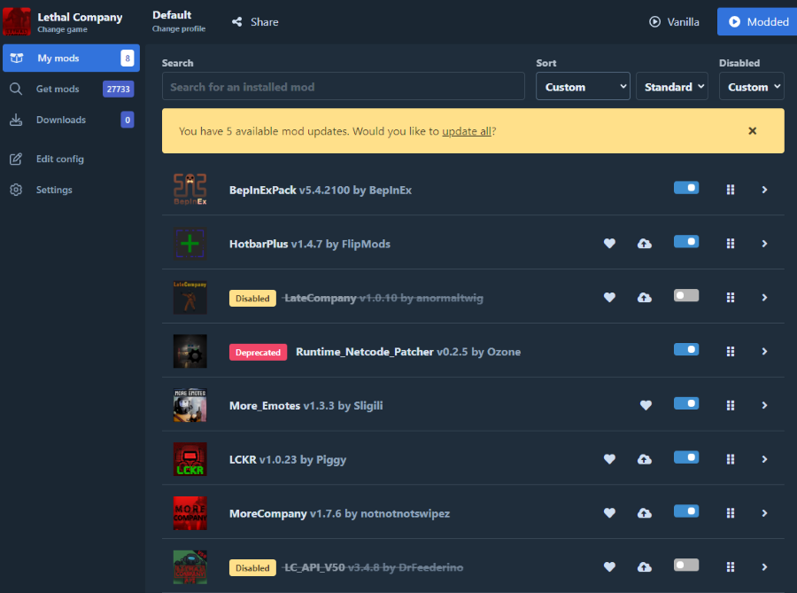
Task: Focus the installed mod search field
Action: coord(343,86)
